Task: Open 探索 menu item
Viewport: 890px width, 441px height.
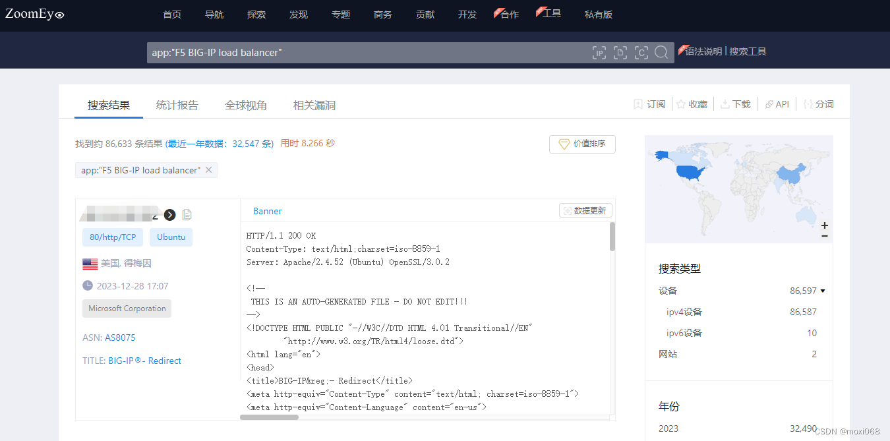Action: point(256,15)
